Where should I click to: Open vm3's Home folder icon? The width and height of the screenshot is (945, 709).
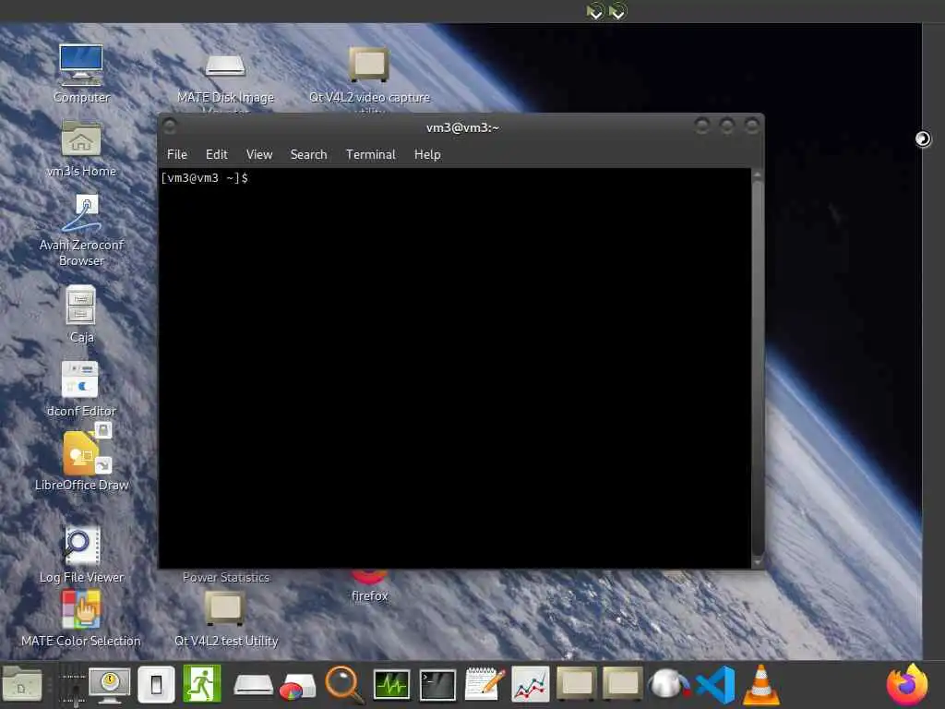(x=81, y=139)
